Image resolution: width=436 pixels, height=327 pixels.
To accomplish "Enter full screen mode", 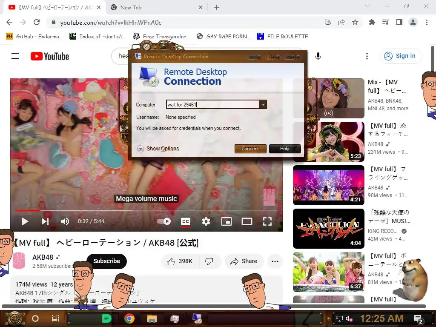I will (267, 221).
